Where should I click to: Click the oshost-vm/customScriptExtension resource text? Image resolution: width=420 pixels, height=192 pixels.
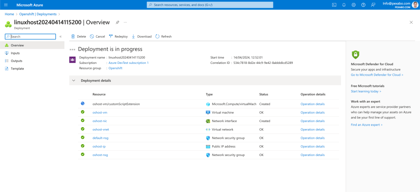(x=116, y=104)
